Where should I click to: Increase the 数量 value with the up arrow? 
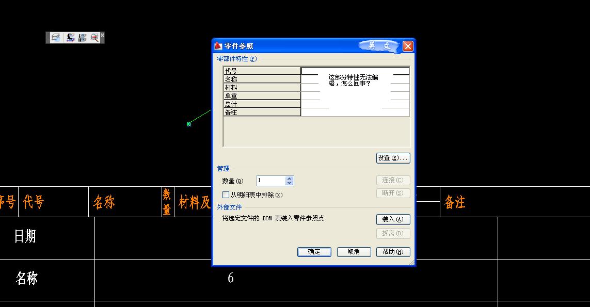click(x=289, y=179)
